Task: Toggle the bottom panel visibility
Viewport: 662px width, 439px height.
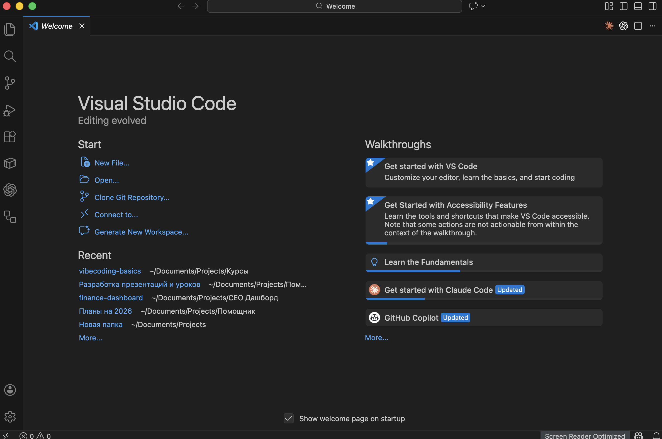Action: [638, 6]
